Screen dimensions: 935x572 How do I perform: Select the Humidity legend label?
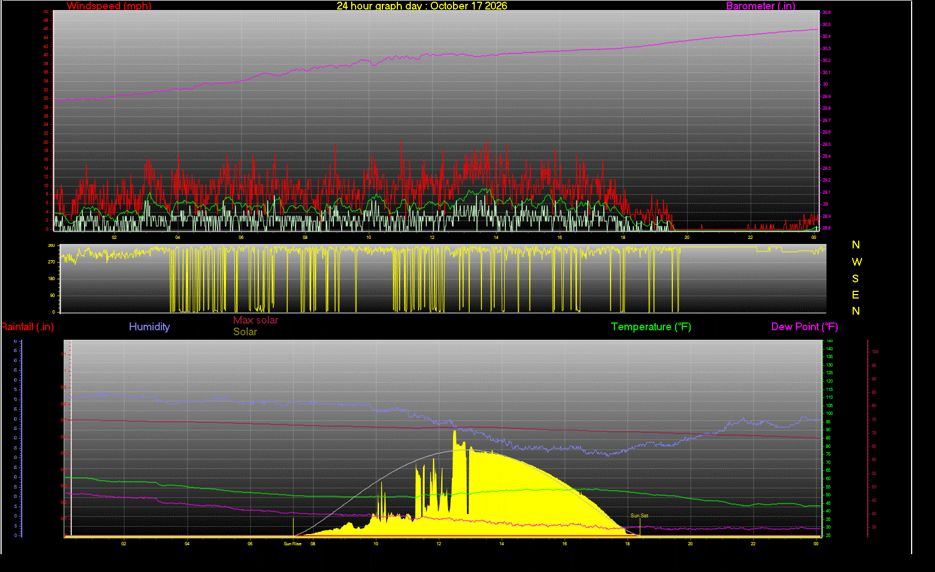(149, 327)
